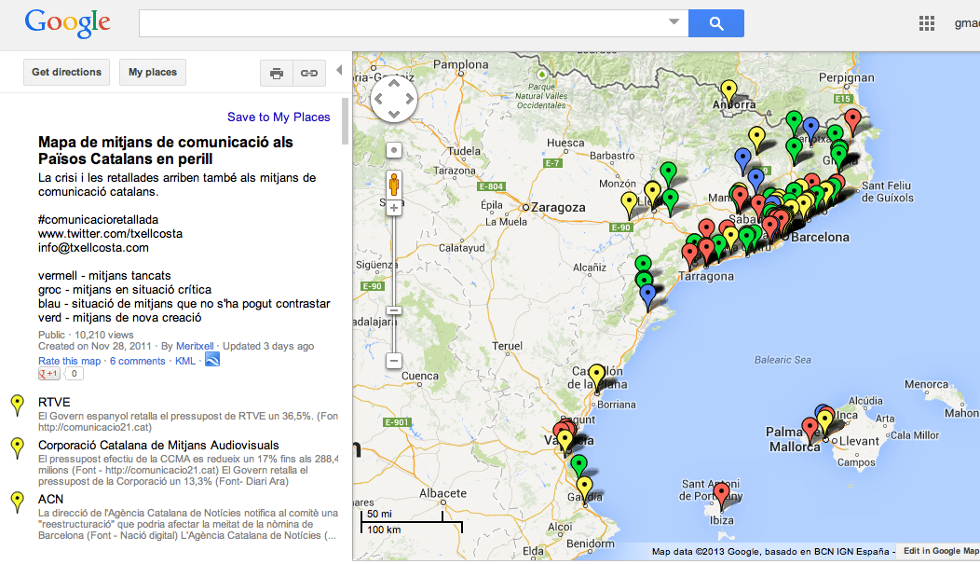Zoom out with the minus button
Image resolution: width=980 pixels, height=564 pixels.
tap(394, 361)
